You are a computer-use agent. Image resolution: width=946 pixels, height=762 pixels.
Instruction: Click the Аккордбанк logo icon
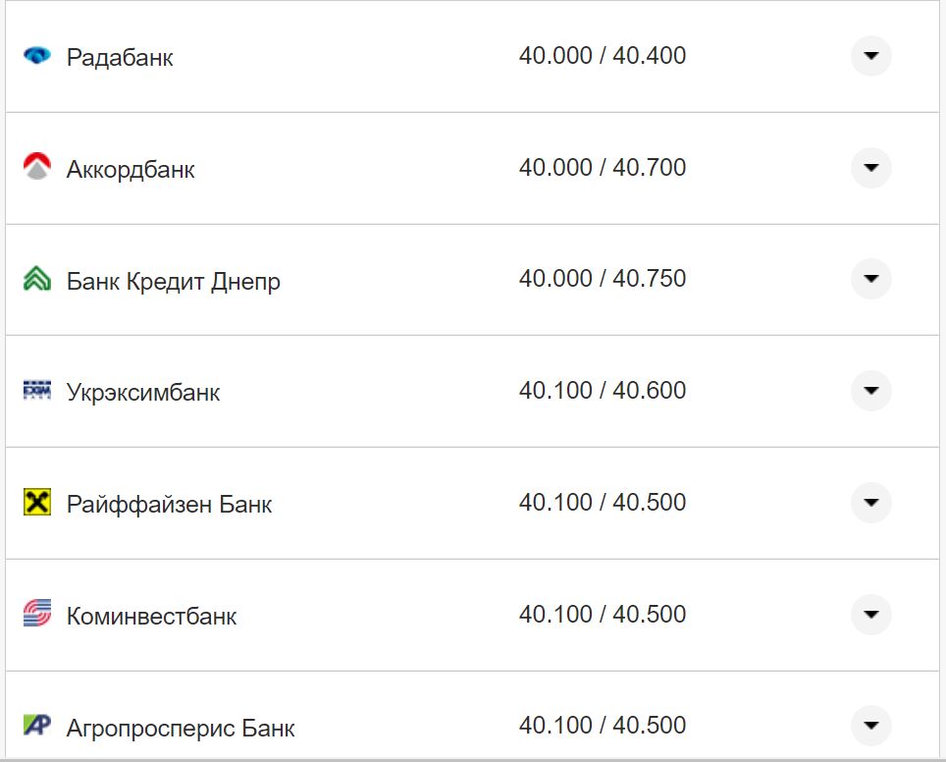coord(38,167)
